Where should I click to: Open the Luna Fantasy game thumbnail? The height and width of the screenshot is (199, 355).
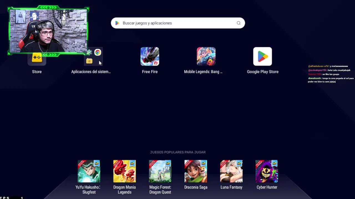point(231,171)
